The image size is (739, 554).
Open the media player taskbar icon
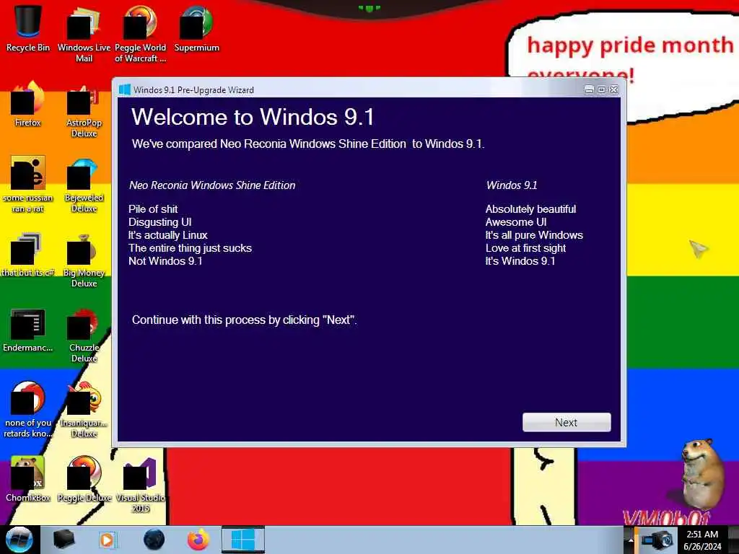(x=107, y=540)
